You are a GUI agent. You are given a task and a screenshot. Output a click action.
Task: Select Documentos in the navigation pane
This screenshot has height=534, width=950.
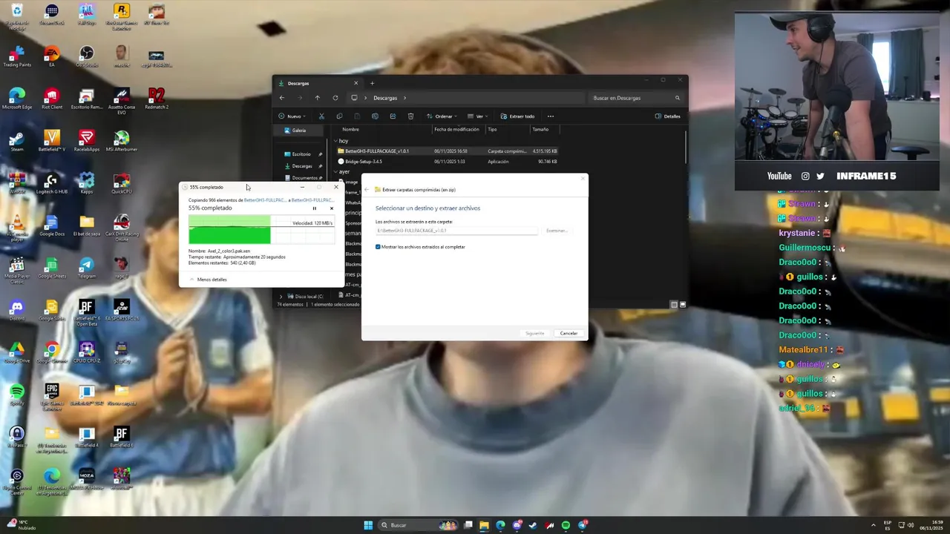click(x=303, y=178)
